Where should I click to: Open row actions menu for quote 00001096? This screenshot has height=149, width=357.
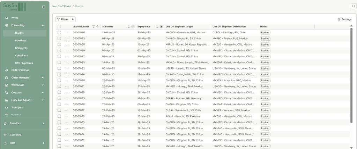tap(66, 33)
